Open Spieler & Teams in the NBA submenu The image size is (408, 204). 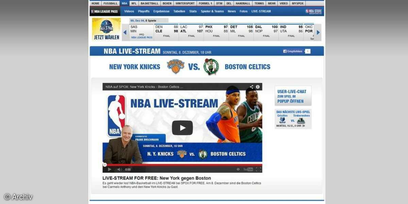(x=212, y=11)
